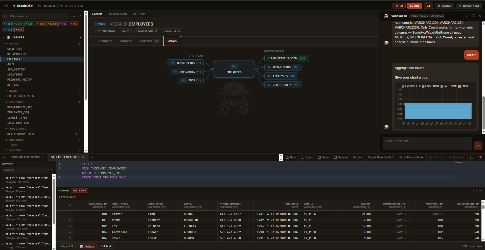
Task: Open a SQL file from toolbar
Action: point(307,157)
